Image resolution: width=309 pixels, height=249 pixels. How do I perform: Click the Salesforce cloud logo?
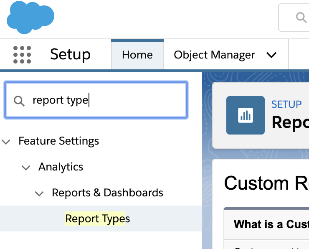pos(30,17)
